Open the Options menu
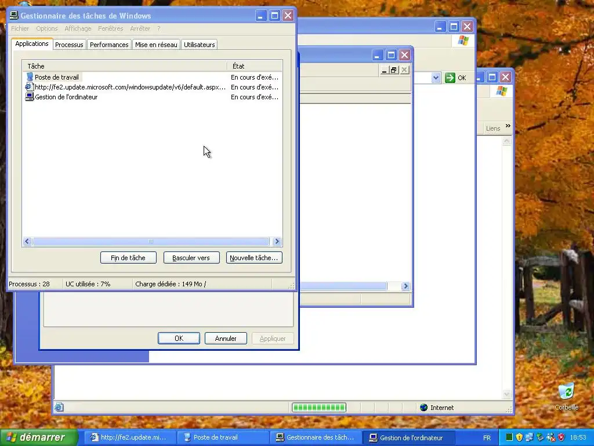The width and height of the screenshot is (594, 446). (47, 28)
